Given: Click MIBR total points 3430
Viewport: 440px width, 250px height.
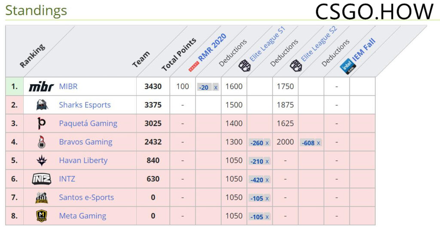Looking at the screenshot, I should (x=153, y=86).
